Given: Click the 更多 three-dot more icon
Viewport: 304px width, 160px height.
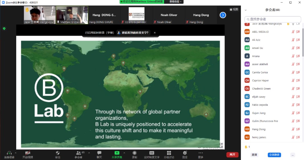Looking at the screenshot, I should (201, 153).
